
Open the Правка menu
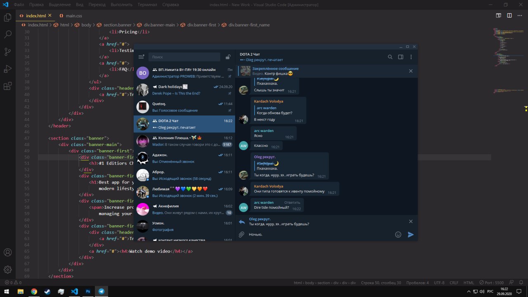click(x=37, y=5)
